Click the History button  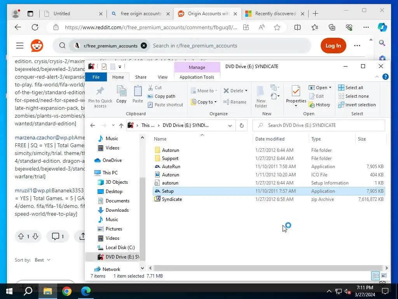click(x=319, y=105)
